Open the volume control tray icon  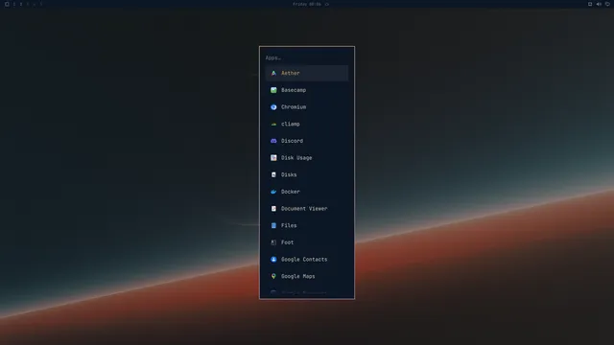(x=599, y=4)
